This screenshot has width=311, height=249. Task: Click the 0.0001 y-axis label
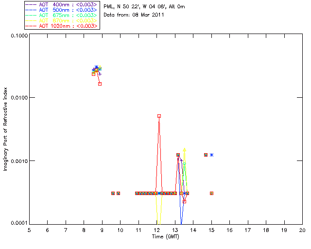click(19, 223)
